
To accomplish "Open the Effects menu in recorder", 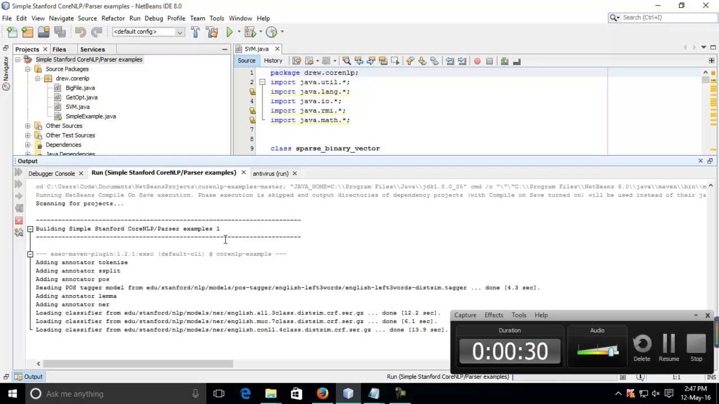I will tap(494, 315).
